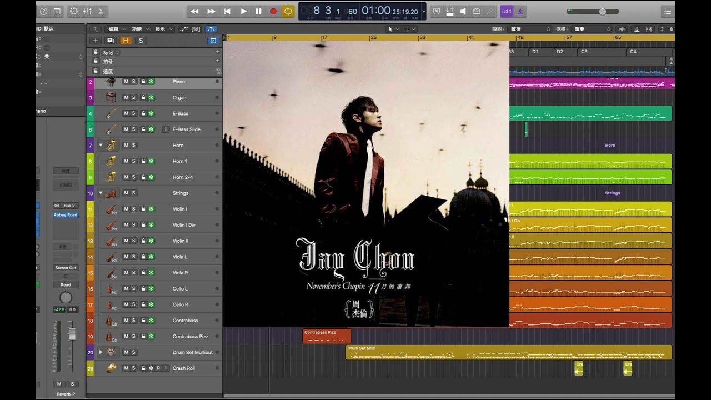The width and height of the screenshot is (711, 400).
Task: Toggle the orange H Hide button
Action: pyautogui.click(x=126, y=41)
